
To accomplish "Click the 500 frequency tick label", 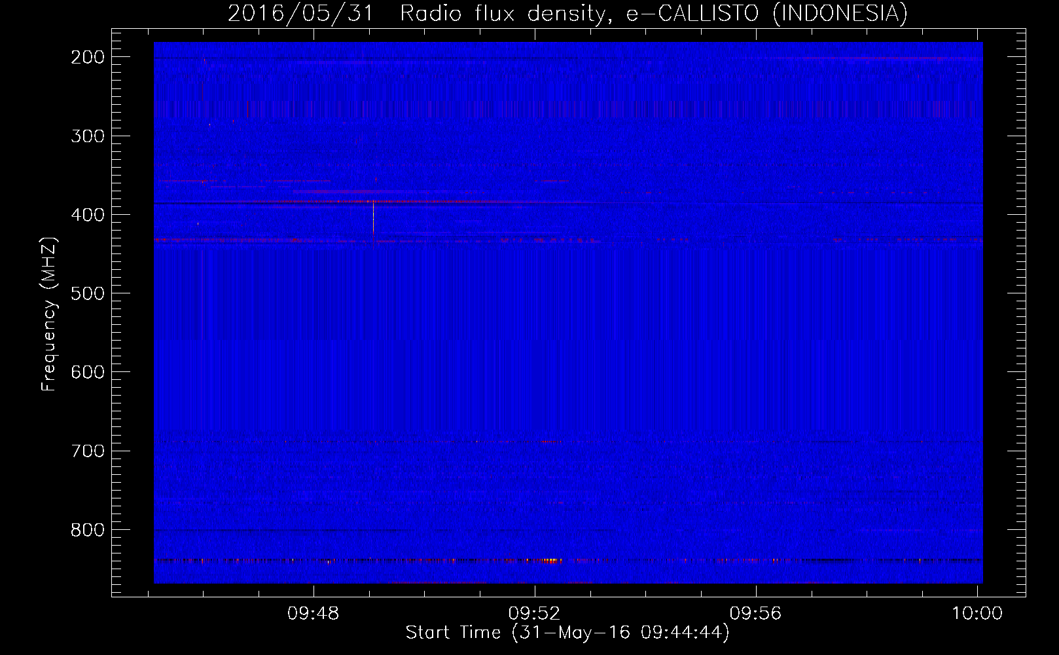I will click(x=88, y=293).
